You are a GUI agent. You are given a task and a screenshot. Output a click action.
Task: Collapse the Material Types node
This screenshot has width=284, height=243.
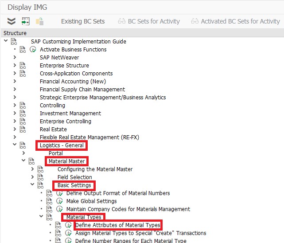41,216
